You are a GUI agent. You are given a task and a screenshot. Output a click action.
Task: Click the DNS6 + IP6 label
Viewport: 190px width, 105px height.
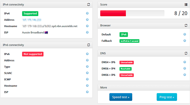click(x=108, y=75)
